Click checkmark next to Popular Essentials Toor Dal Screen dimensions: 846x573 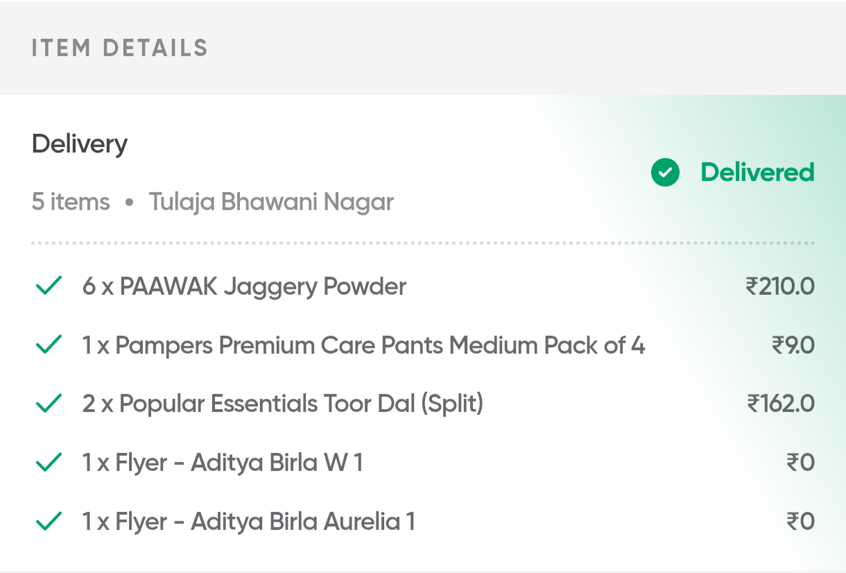pos(49,404)
